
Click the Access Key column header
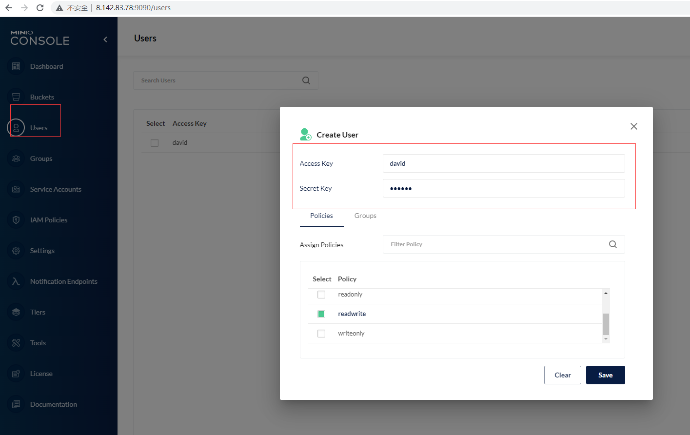point(190,123)
